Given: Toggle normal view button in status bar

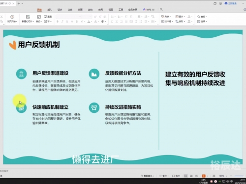Looking at the screenshot, I should pyautogui.click(x=185, y=176).
